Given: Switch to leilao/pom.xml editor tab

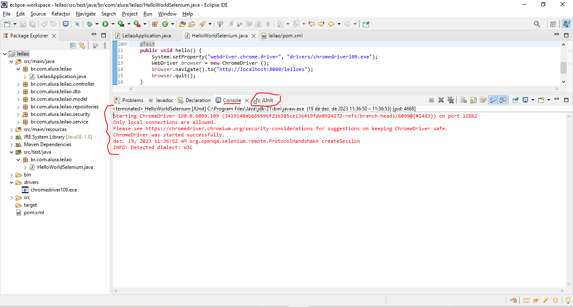Looking at the screenshot, I should pos(281,36).
